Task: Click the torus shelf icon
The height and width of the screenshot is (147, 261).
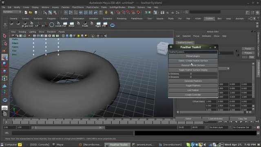Action: pyautogui.click(x=113, y=25)
